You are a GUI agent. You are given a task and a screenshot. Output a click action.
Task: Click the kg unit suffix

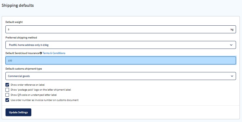(x=232, y=29)
